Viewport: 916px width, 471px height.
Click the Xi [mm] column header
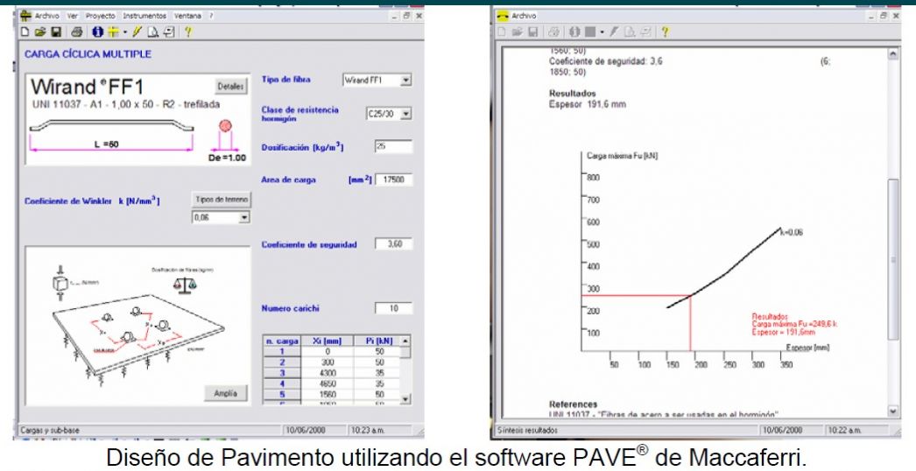328,341
